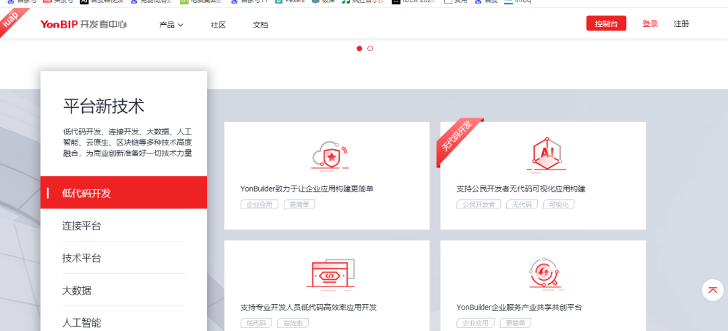Viewport: 728px width, 331px height.
Task: Click the red 控制台 button
Action: [606, 24]
